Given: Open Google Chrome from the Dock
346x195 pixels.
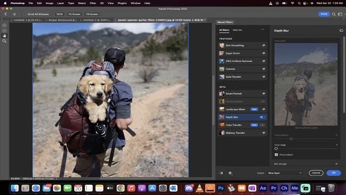Looking at the screenshot, I should 121,188.
